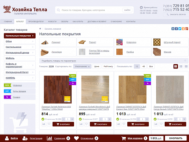The image size is (189, 142).
Task: Show all items per page
Action: (x=151, y=66)
